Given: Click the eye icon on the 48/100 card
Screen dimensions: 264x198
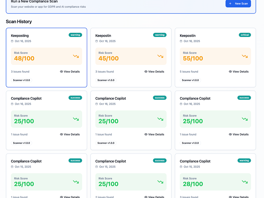Looking at the screenshot, I should pos(62,72).
